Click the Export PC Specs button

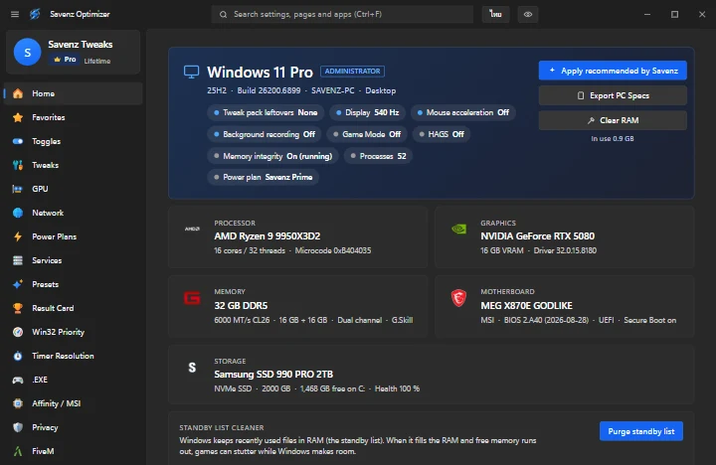(613, 95)
